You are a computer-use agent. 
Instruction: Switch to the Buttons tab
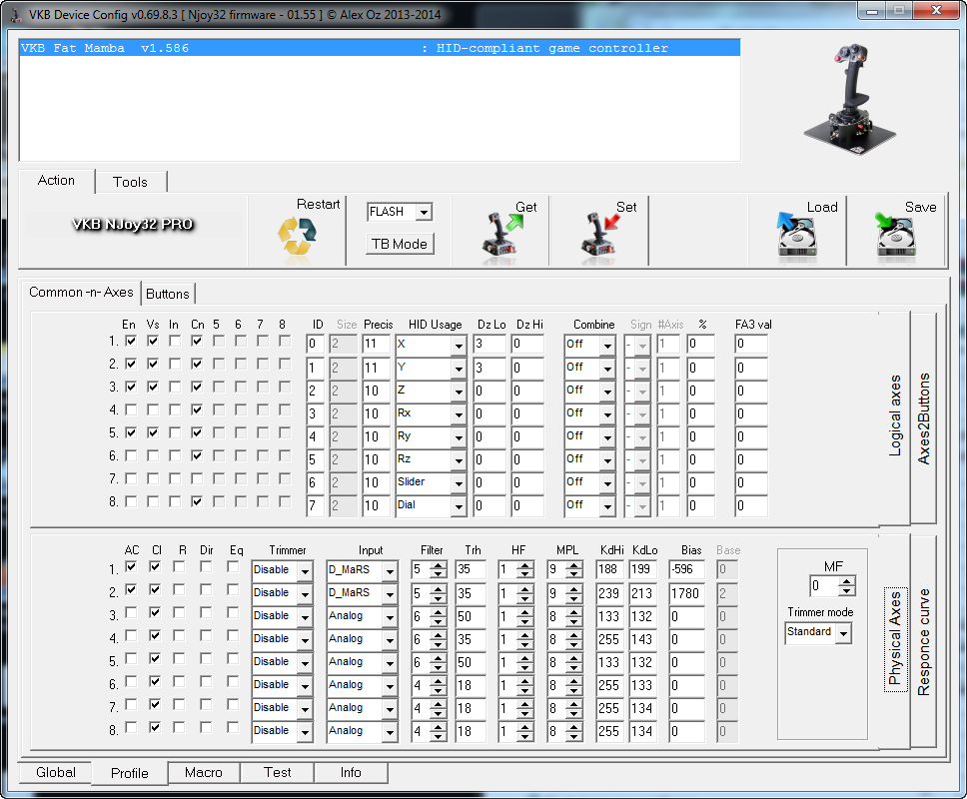[168, 294]
